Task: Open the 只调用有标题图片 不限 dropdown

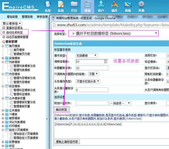Action: (94, 74)
